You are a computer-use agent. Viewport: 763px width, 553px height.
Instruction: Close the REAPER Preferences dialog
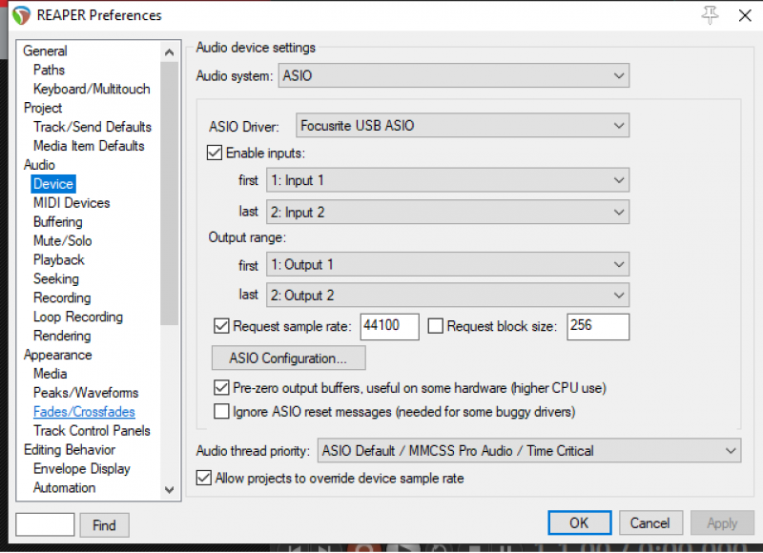coord(744,14)
